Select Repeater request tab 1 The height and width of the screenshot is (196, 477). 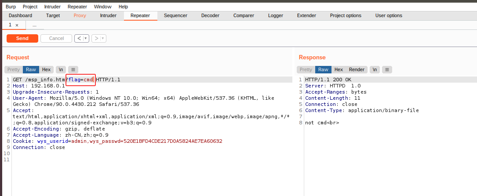(x=11, y=25)
